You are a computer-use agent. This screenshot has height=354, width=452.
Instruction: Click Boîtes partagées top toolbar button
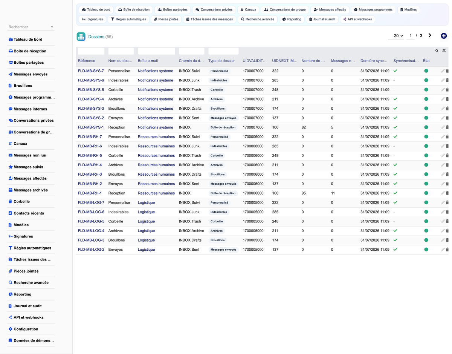(172, 10)
